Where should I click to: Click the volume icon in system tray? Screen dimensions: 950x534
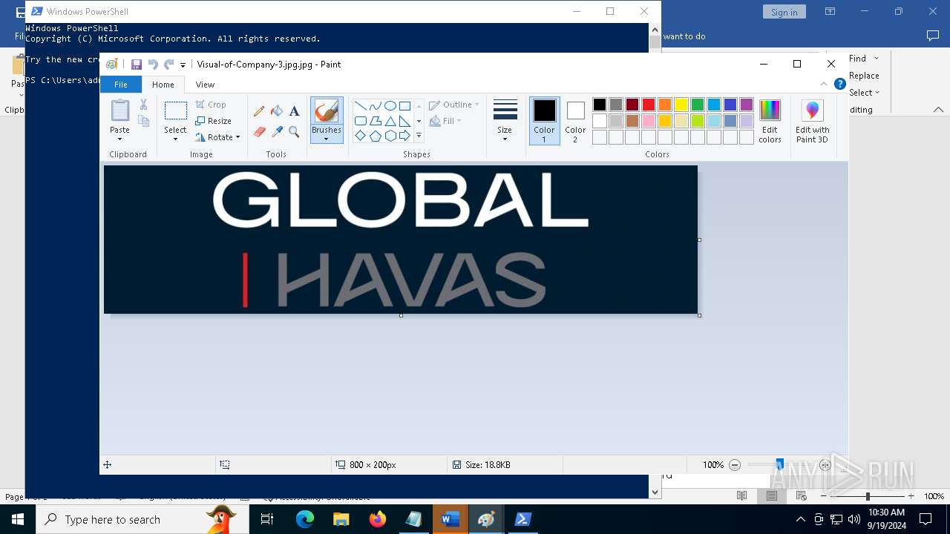coord(854,519)
